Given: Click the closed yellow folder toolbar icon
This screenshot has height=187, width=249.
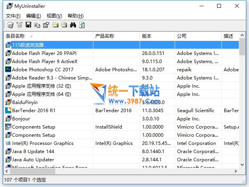Looking at the screenshot, I should pos(55,25).
